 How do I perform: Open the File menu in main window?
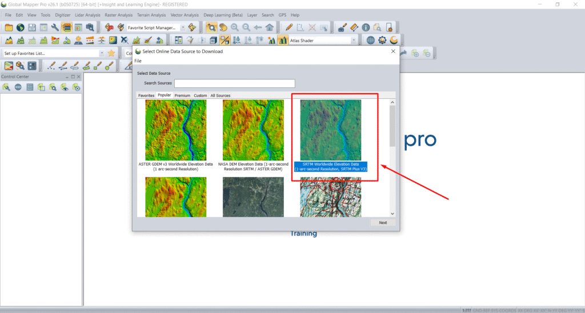(x=8, y=15)
